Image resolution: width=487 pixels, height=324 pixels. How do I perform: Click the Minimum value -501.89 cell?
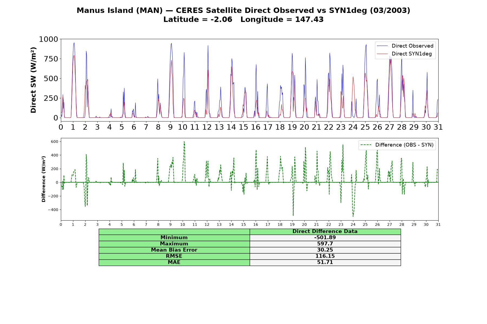(x=325, y=238)
